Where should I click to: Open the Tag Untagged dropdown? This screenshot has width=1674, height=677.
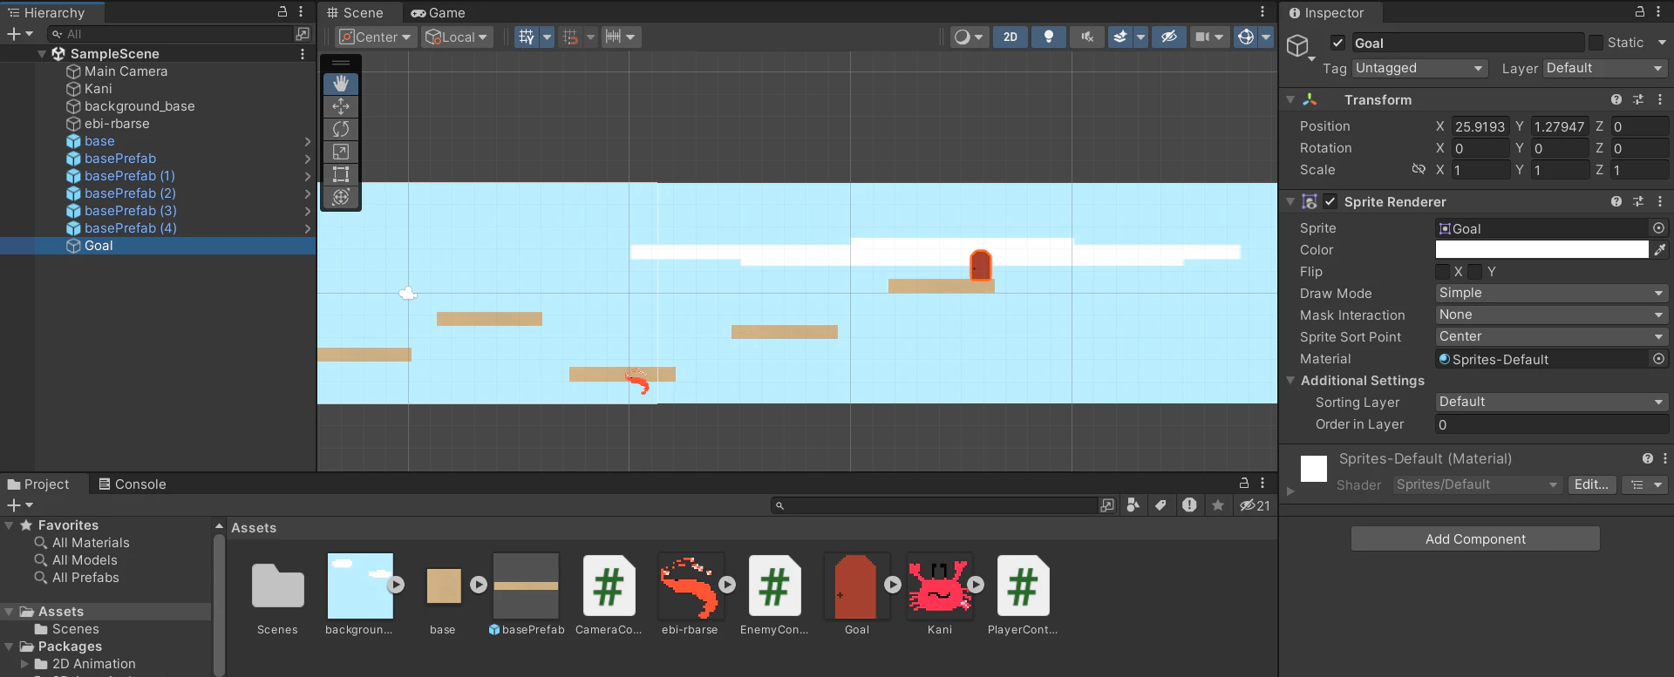pos(1419,68)
